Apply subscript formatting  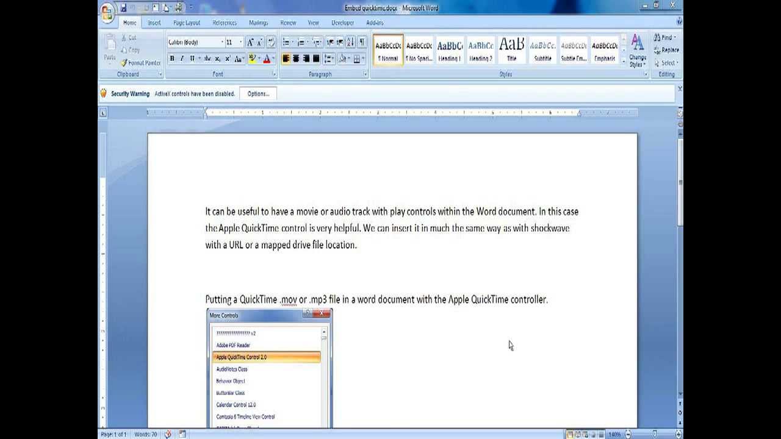[x=218, y=59]
